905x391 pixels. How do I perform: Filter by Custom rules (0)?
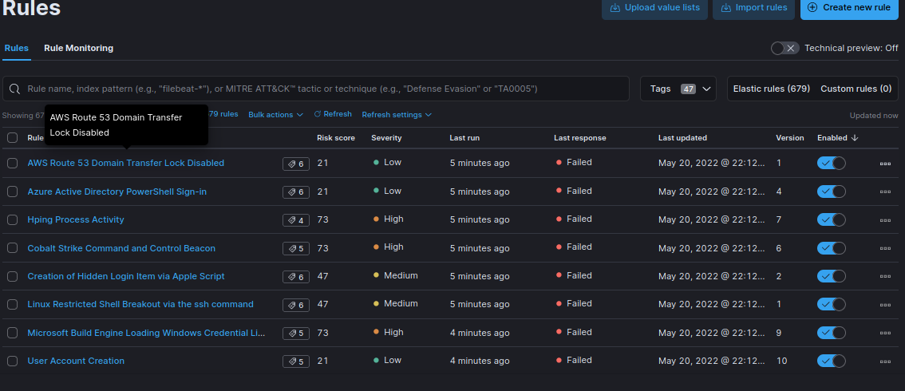click(x=856, y=89)
